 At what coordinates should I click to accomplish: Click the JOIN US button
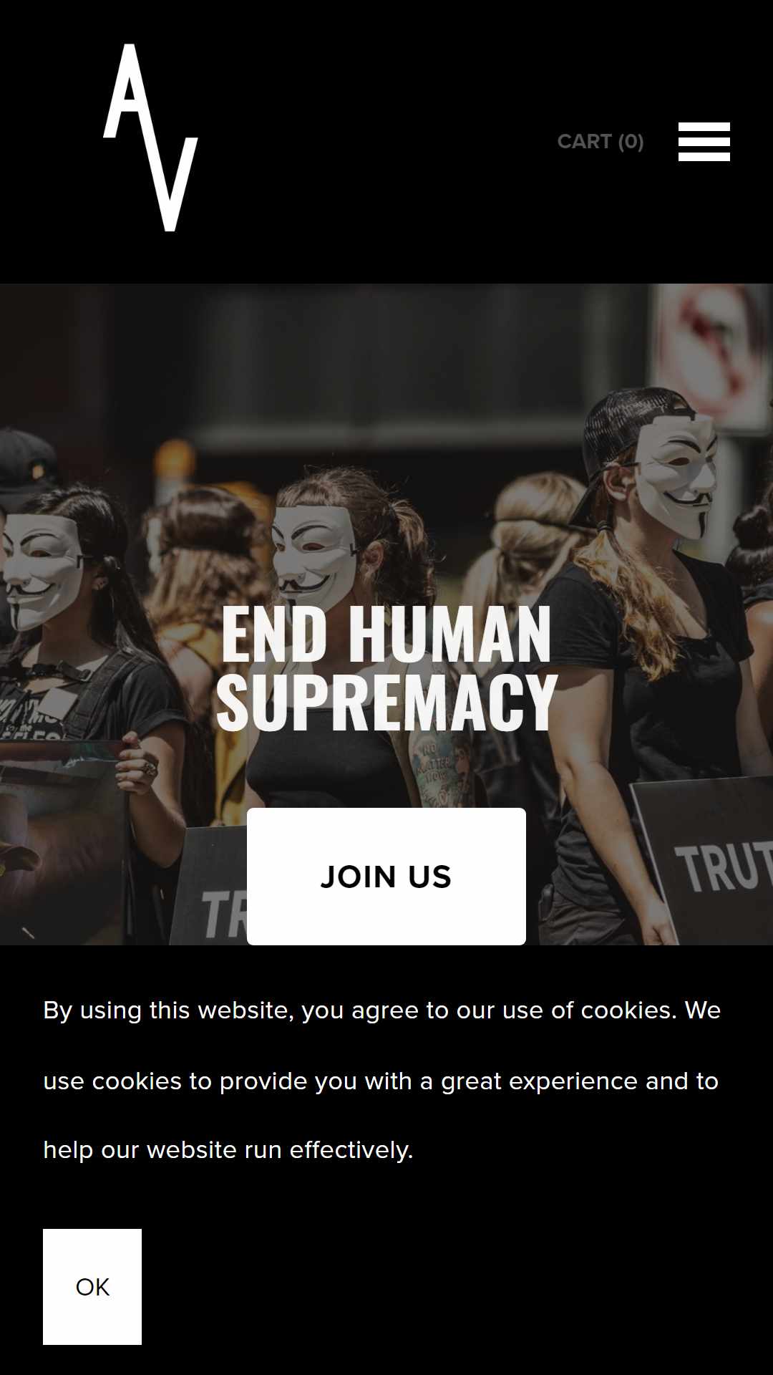tap(386, 877)
